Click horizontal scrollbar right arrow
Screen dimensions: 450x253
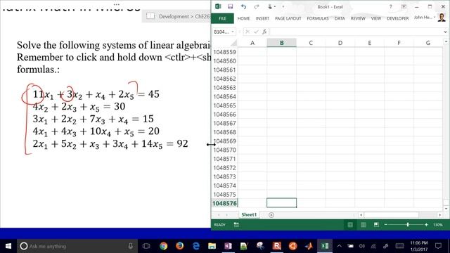tap(440, 215)
